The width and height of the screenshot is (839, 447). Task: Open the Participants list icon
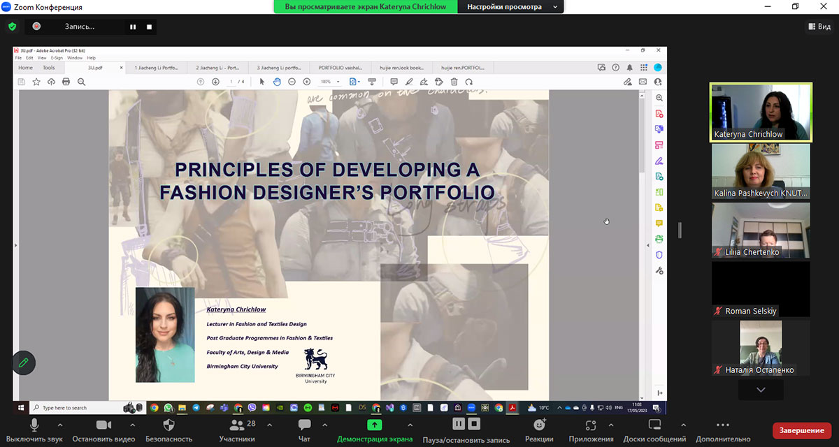236,425
